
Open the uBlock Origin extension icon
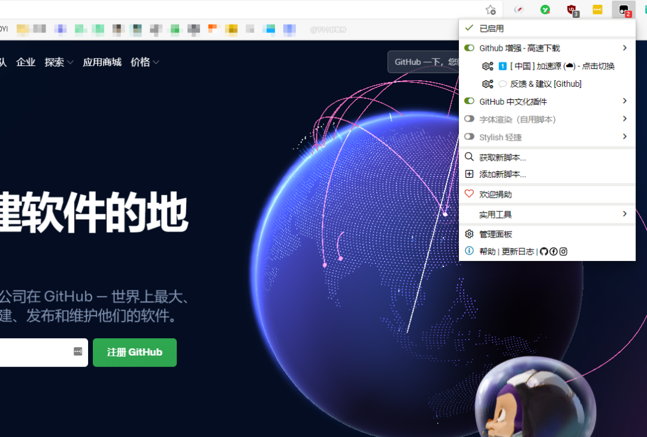(572, 10)
